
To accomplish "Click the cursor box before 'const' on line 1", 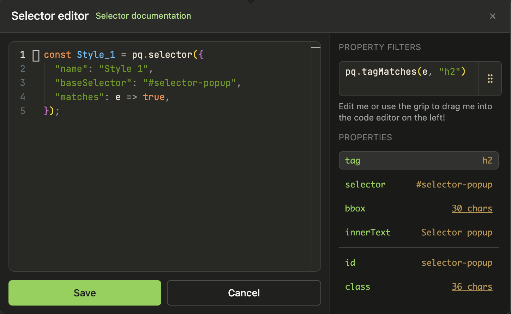I will (x=36, y=55).
